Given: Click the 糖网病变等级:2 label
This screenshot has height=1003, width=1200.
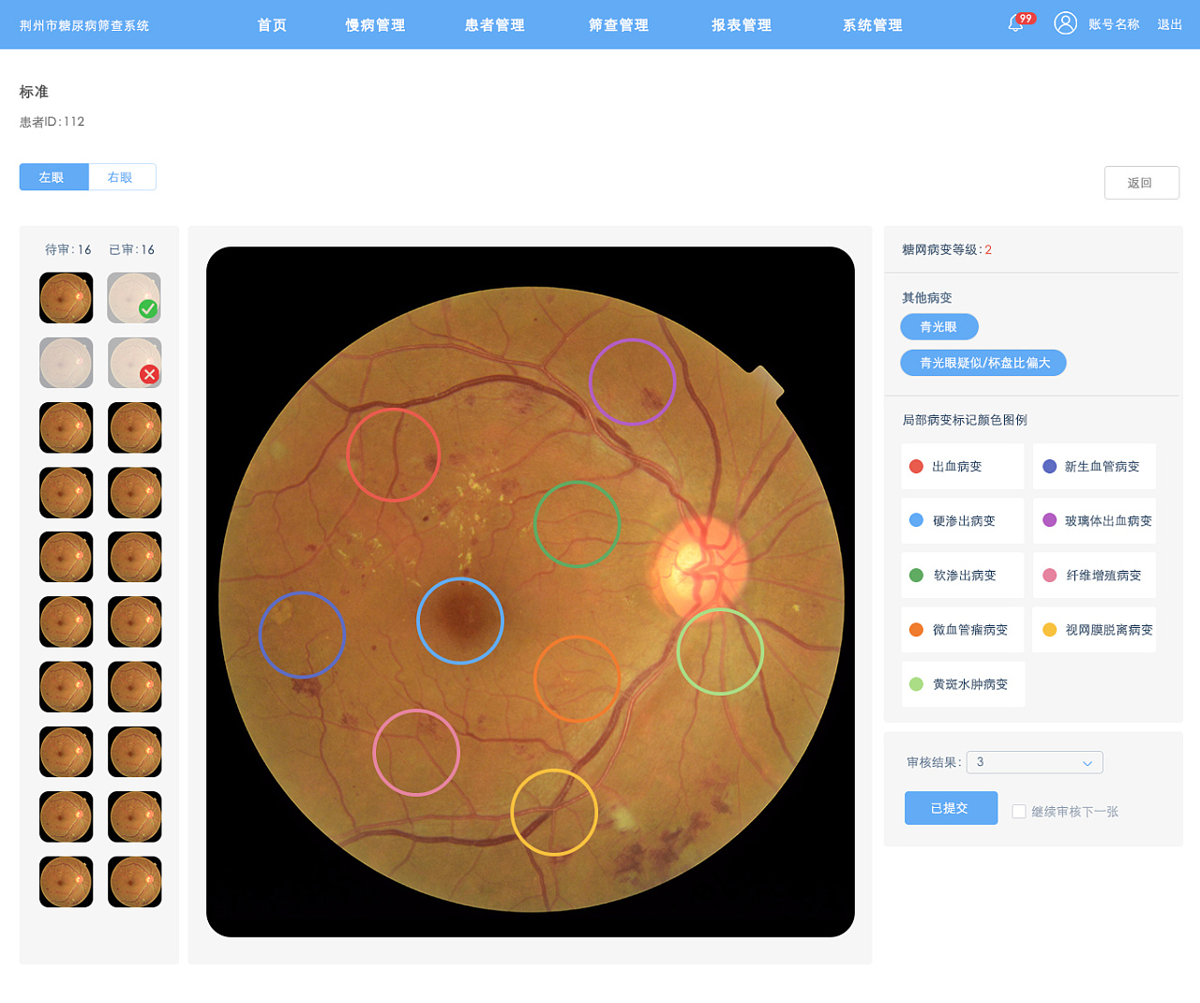Looking at the screenshot, I should coord(947,249).
